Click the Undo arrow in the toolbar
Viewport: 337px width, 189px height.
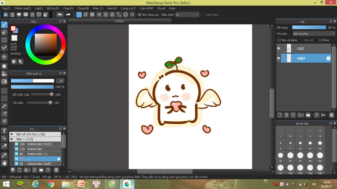point(60,14)
